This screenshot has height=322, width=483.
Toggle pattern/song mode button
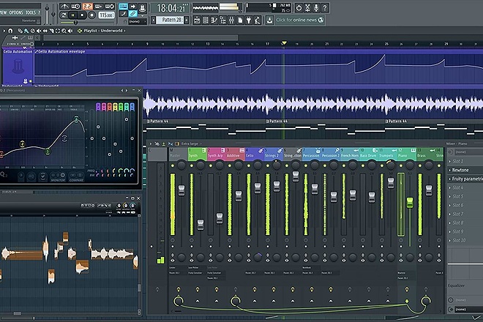point(63,15)
